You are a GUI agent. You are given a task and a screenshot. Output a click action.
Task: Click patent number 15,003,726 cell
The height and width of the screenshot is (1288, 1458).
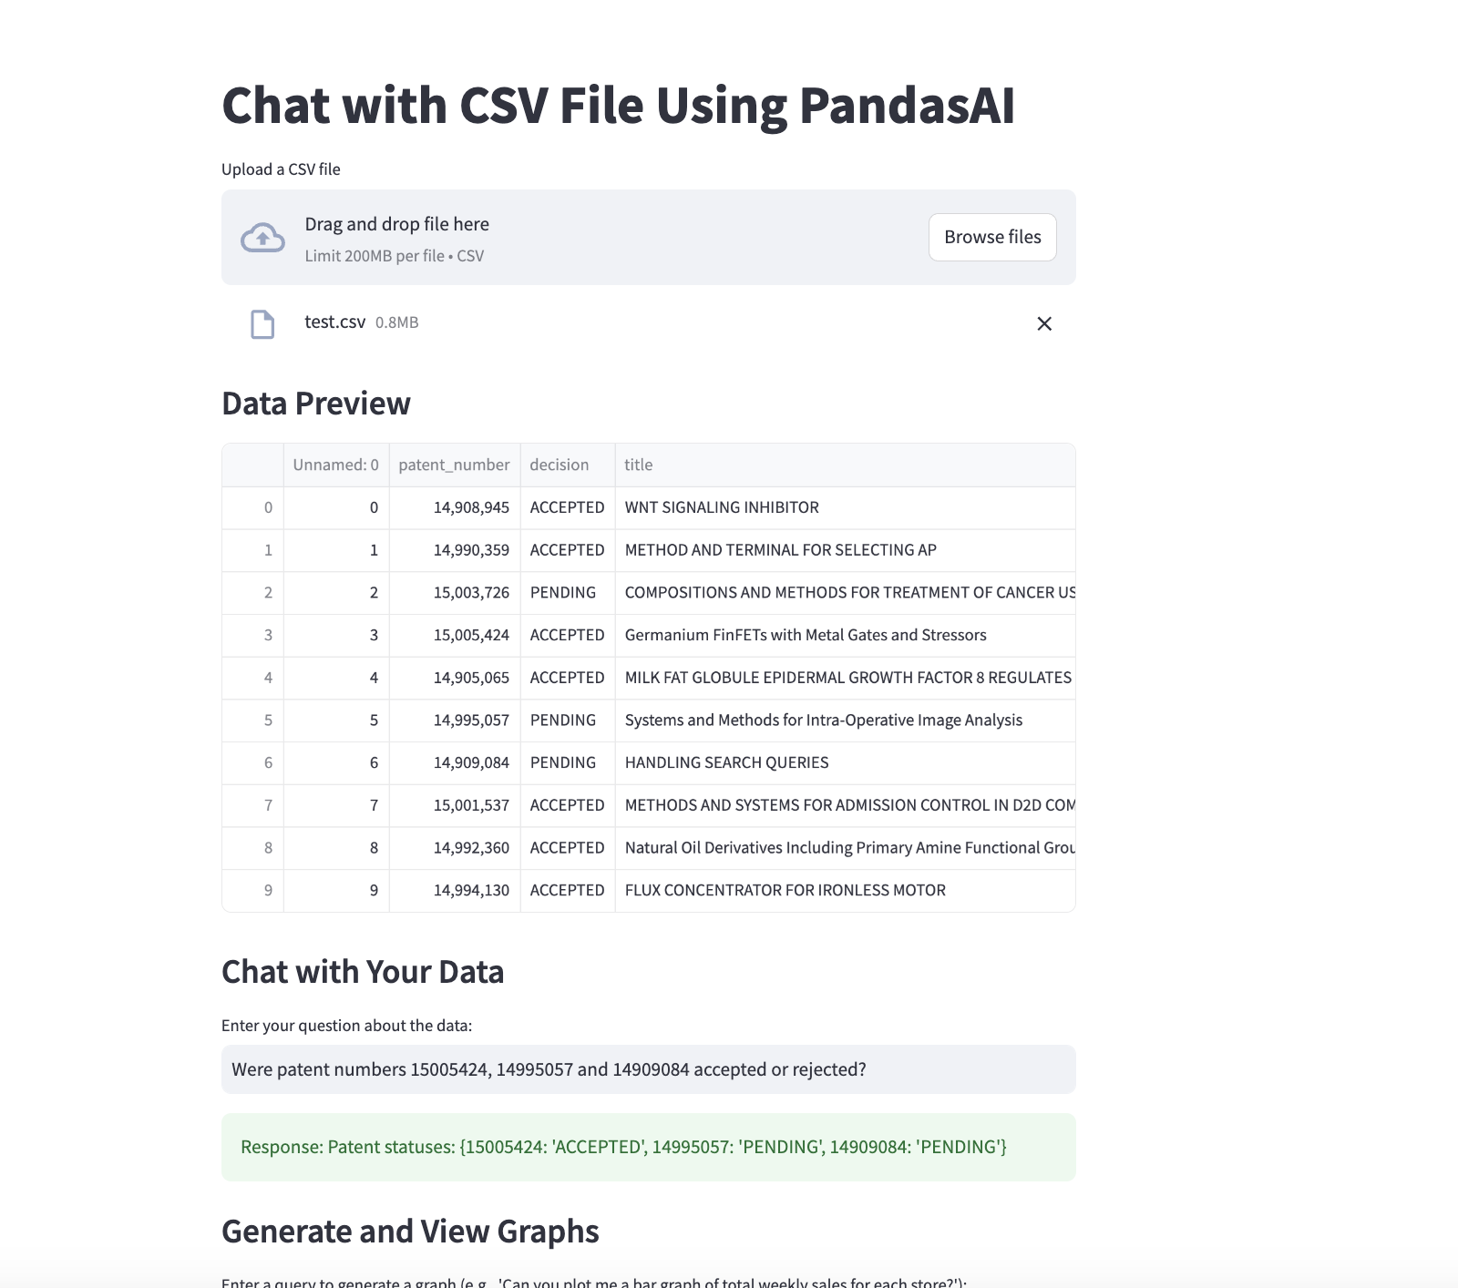coord(471,593)
